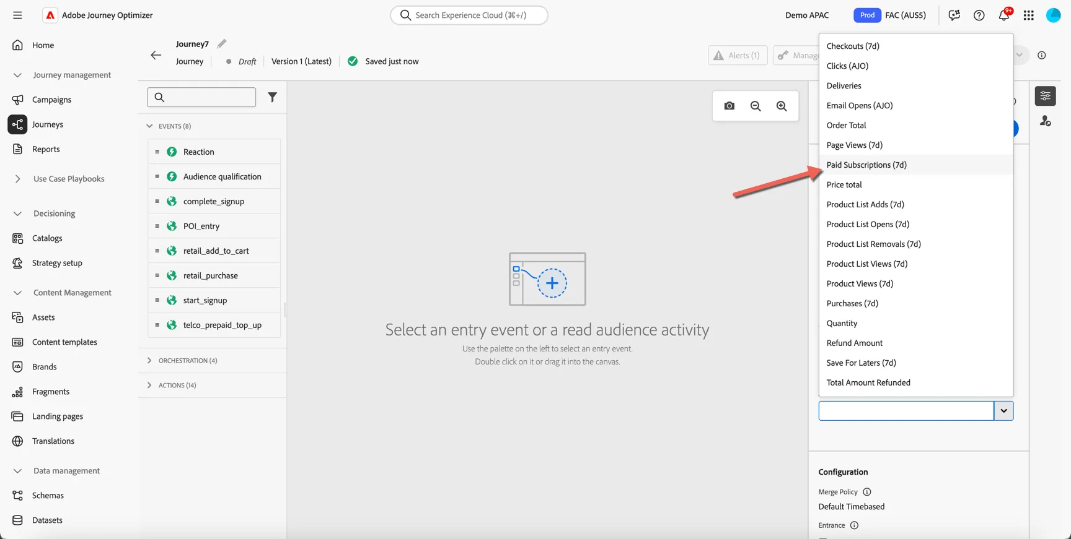Click the info icon beside Entrance
The width and height of the screenshot is (1071, 539).
coord(854,525)
